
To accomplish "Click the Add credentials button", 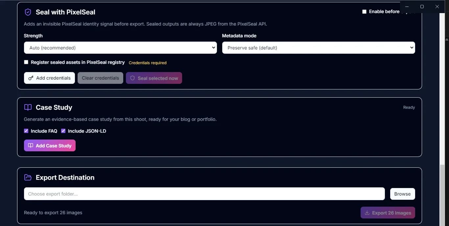I will click(49, 78).
